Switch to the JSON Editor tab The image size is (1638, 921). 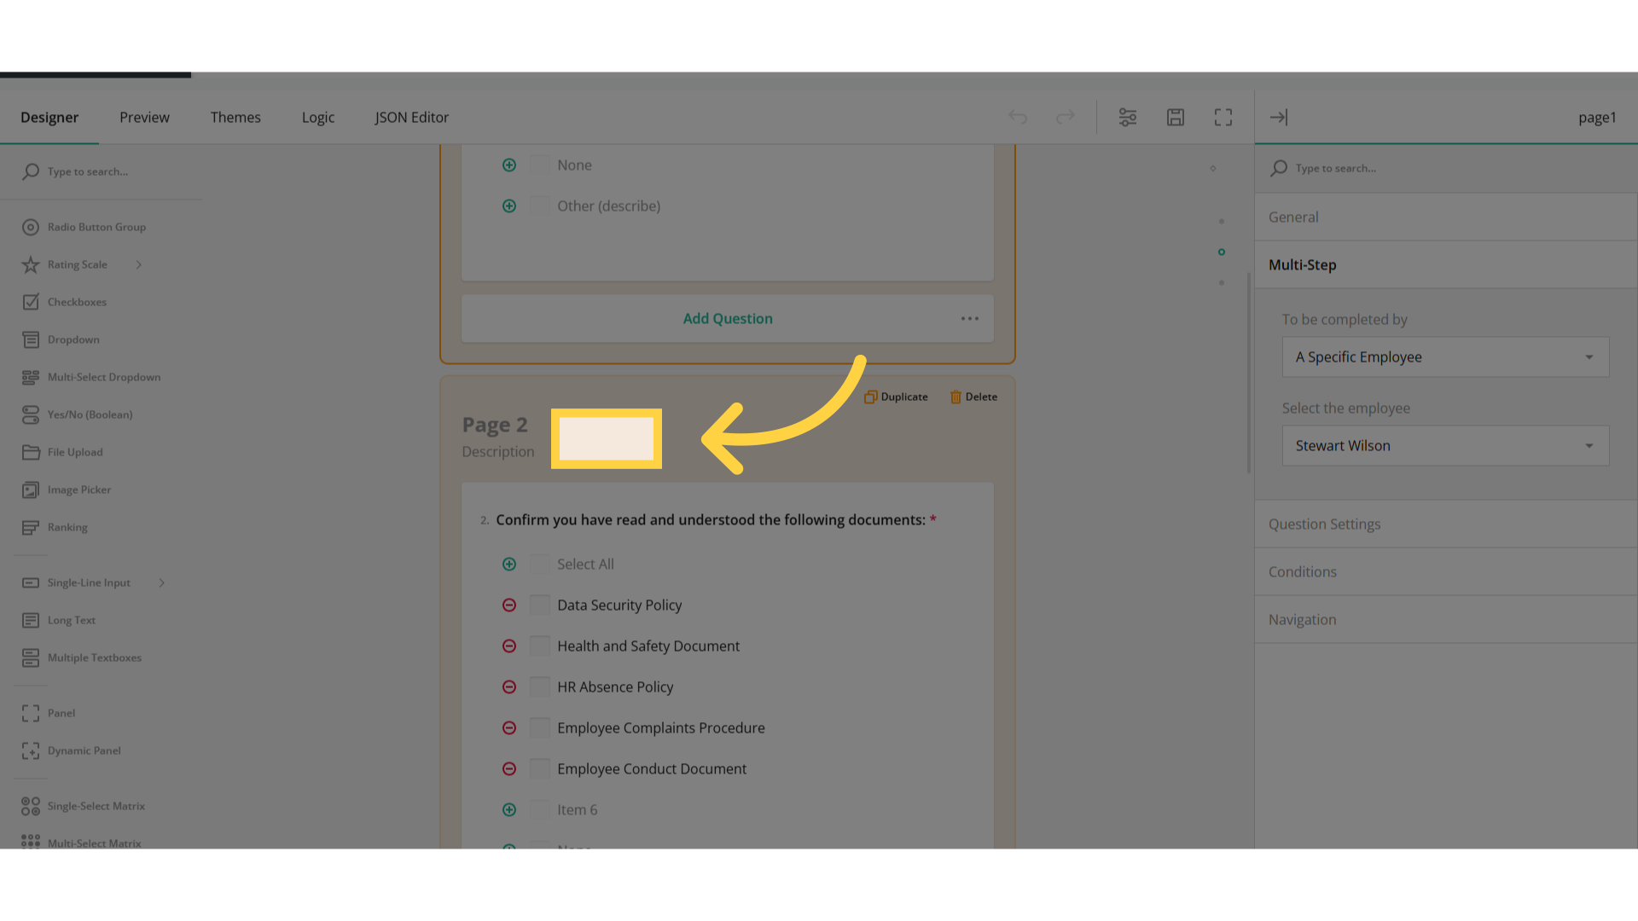click(411, 117)
